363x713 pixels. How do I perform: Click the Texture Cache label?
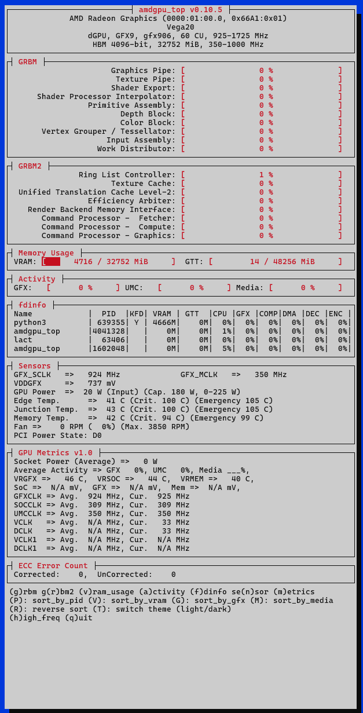144,183
